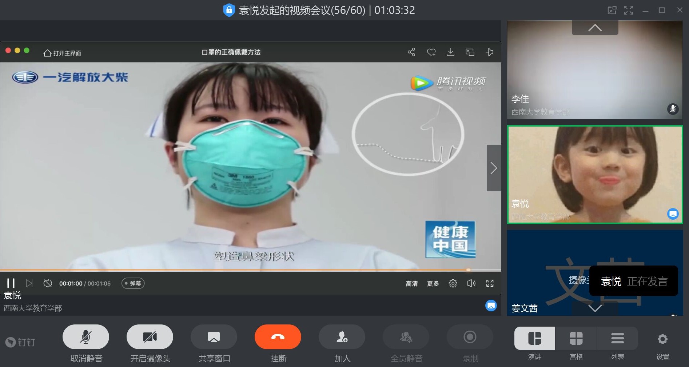689x367 pixels.
Task: Cast the video to a TV screen
Action: [489, 52]
